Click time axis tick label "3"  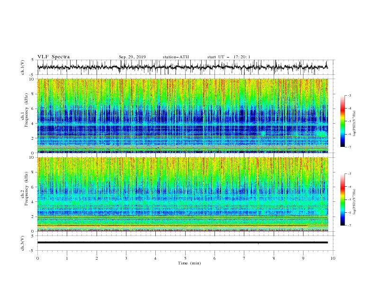[126, 258]
